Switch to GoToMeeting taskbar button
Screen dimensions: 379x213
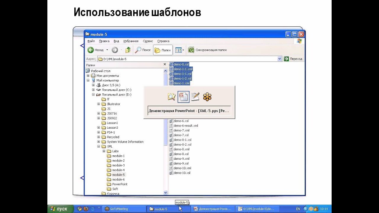coord(124,209)
